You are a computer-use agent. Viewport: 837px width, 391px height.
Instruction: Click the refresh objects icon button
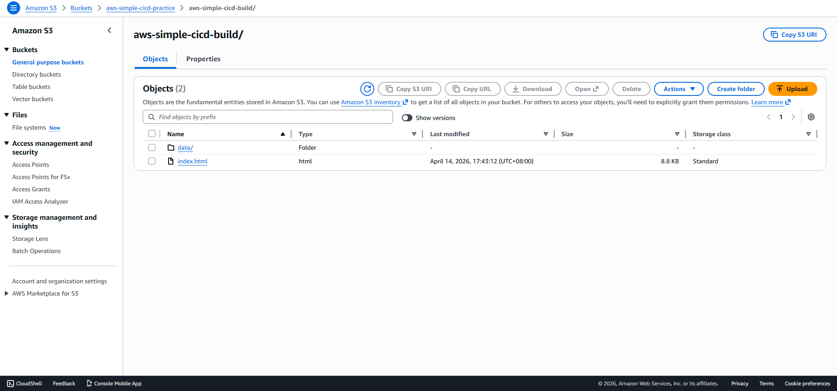[x=367, y=89]
